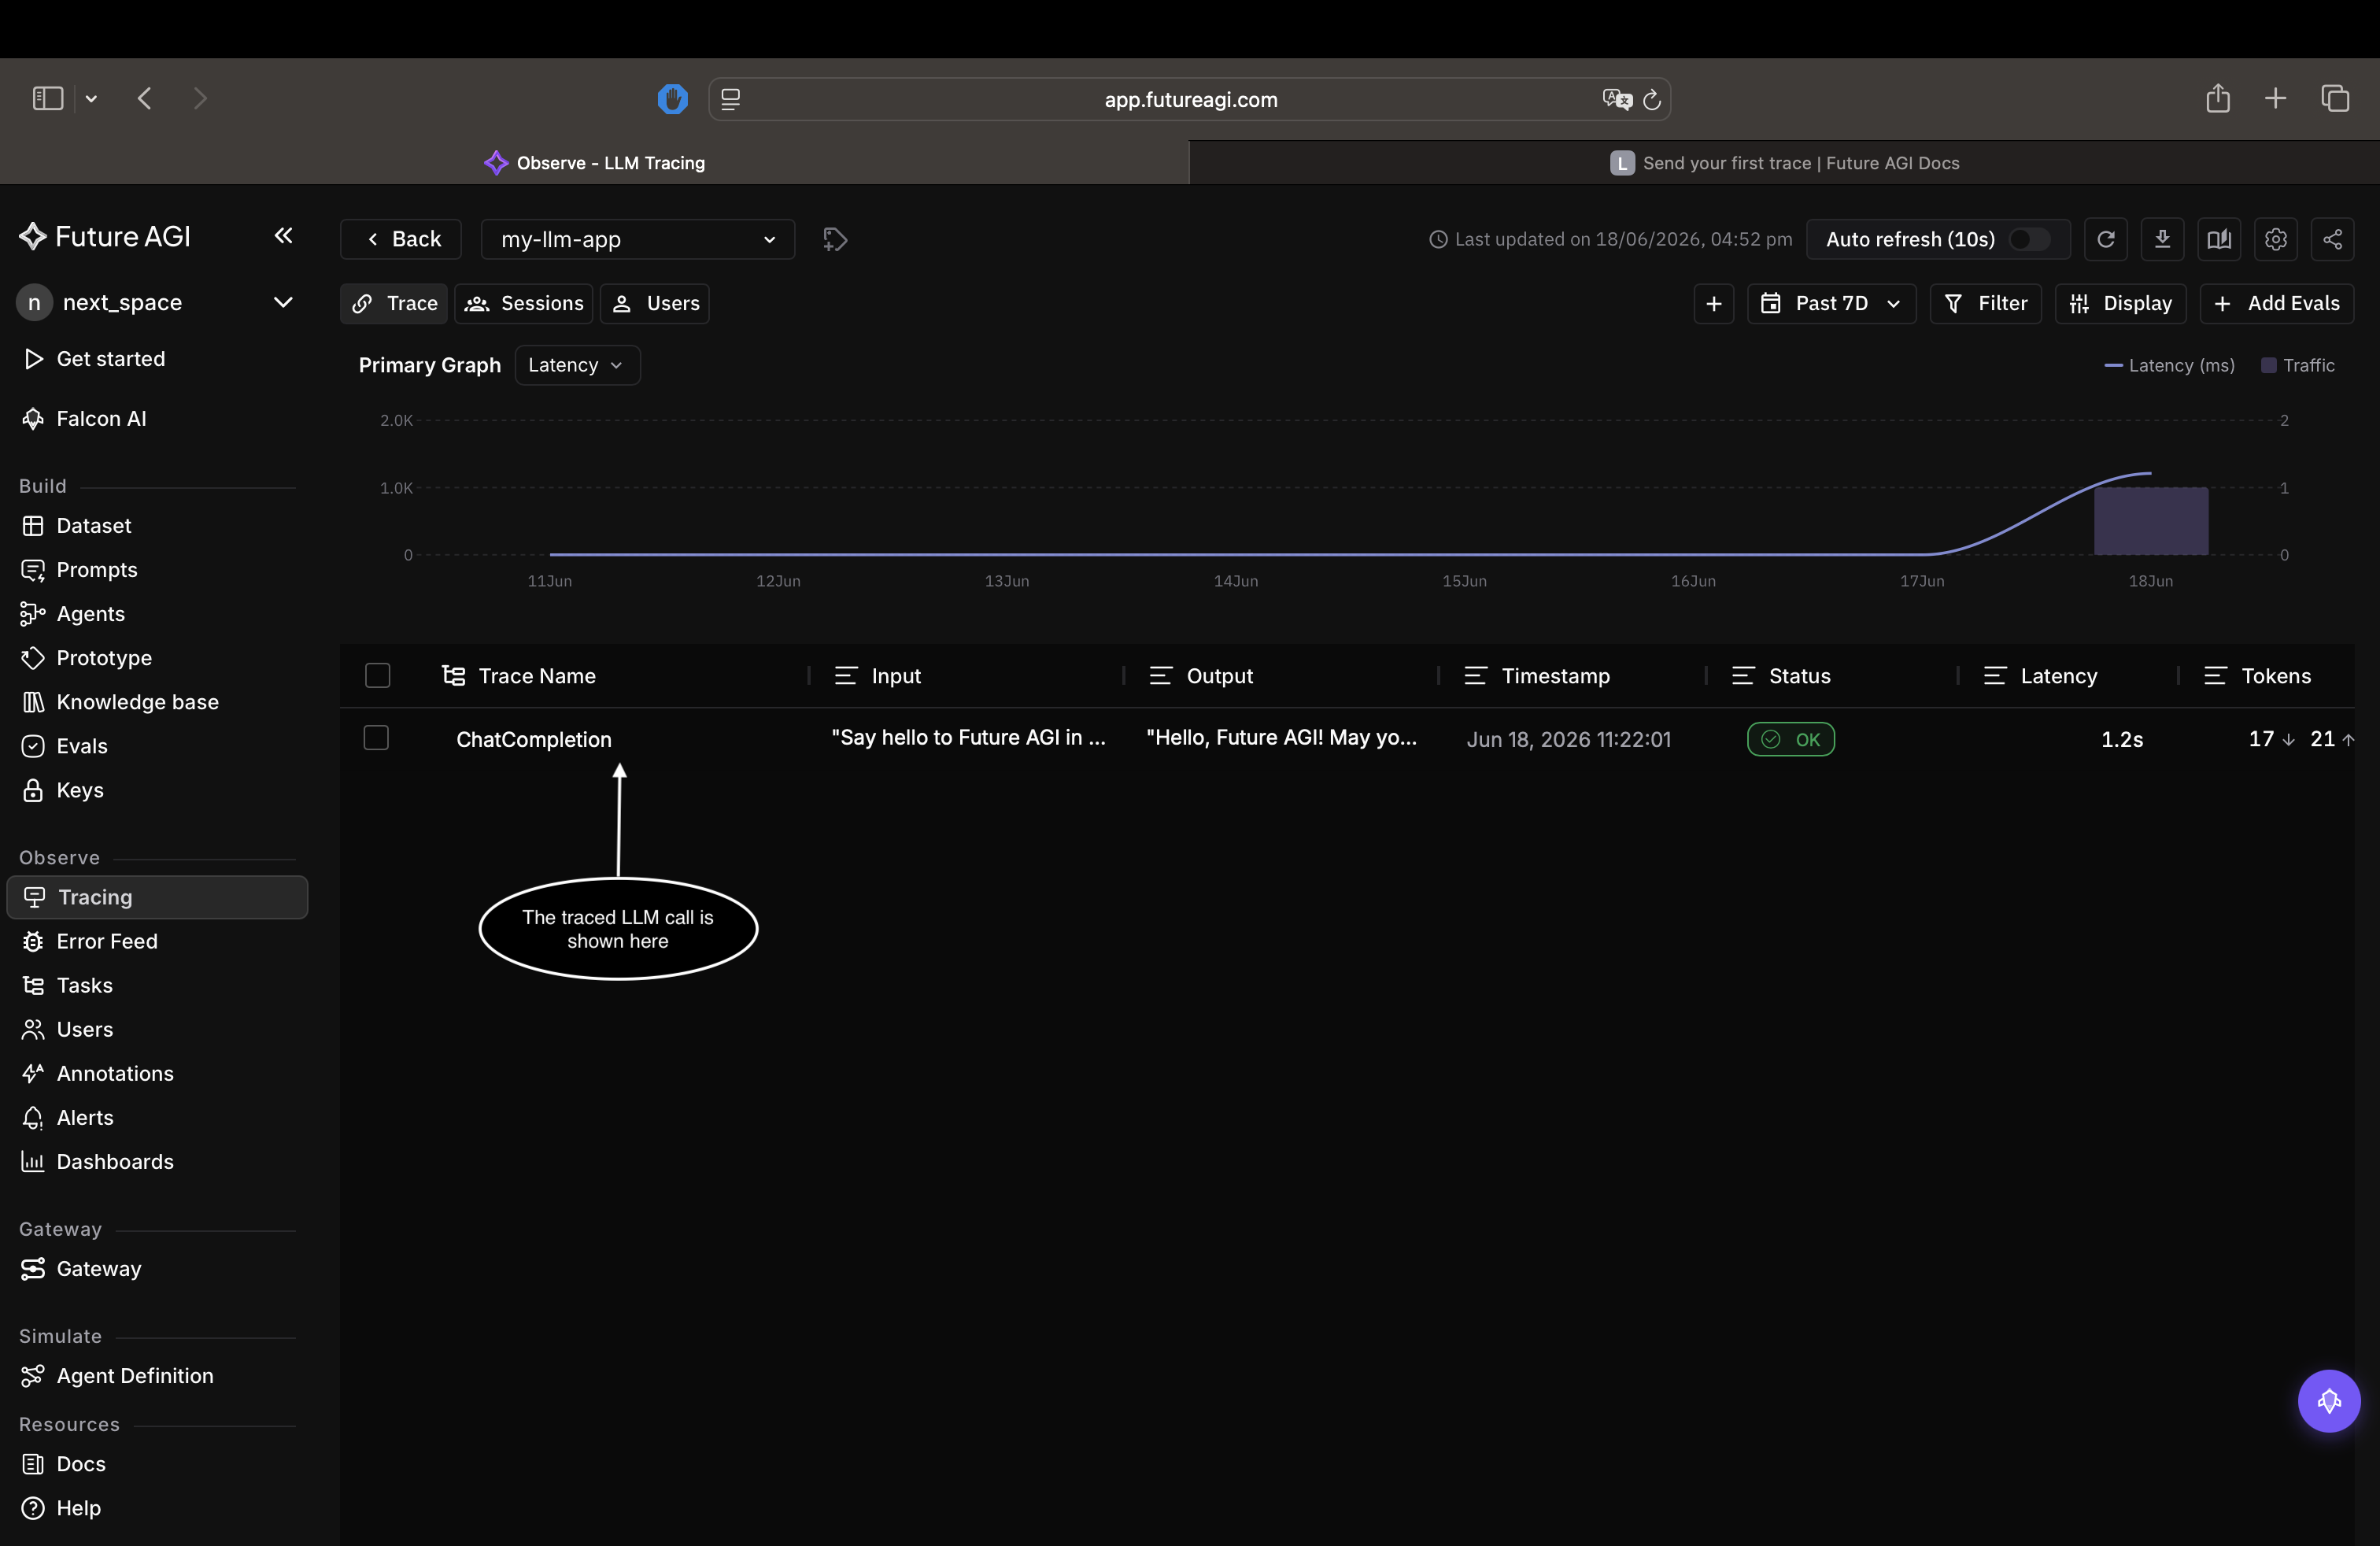This screenshot has width=2380, height=1546.
Task: Open Evals in the sidebar
Action: 157,745
